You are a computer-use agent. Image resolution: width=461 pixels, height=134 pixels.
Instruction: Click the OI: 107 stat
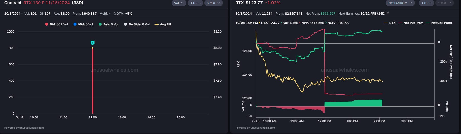[x=45, y=13]
